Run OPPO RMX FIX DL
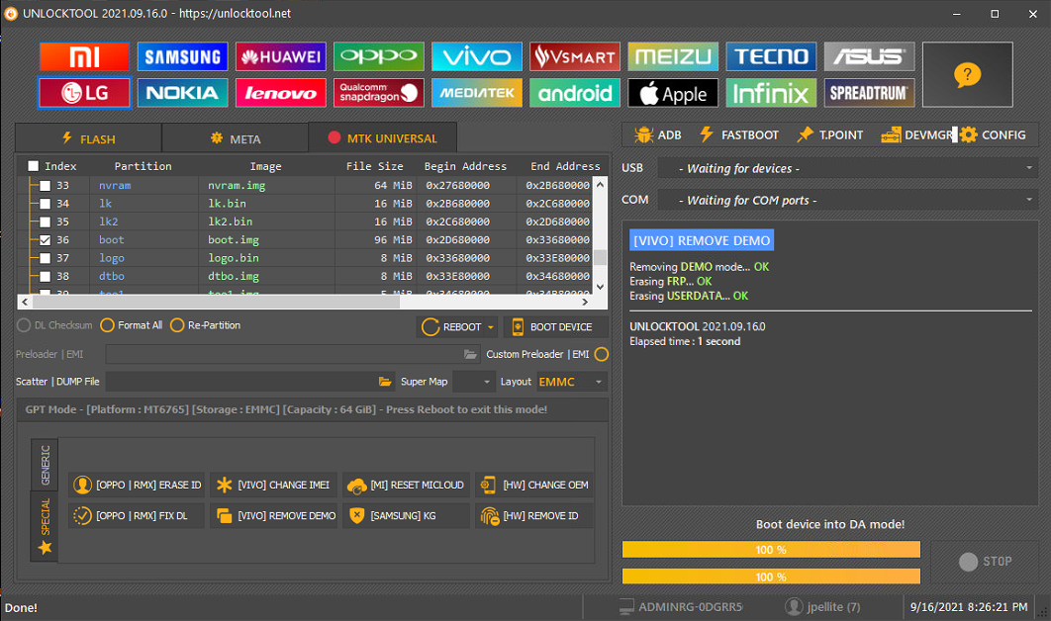This screenshot has height=621, width=1051. [136, 516]
